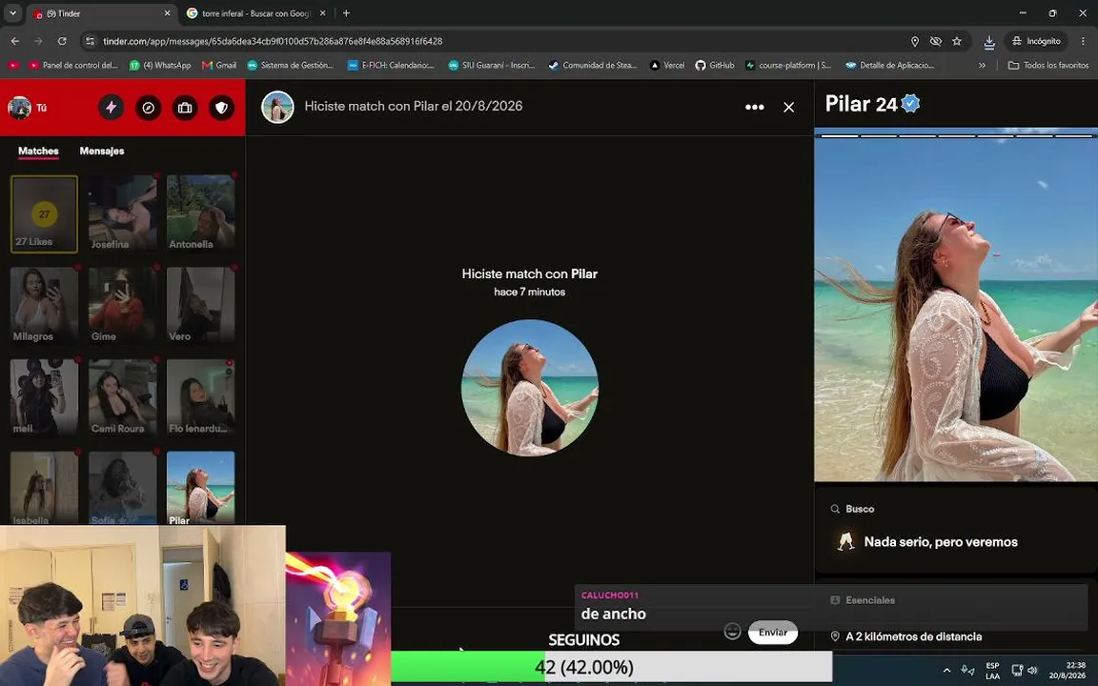1098x686 pixels.
Task: Click Pilar's large circular match photo
Action: pyautogui.click(x=529, y=388)
